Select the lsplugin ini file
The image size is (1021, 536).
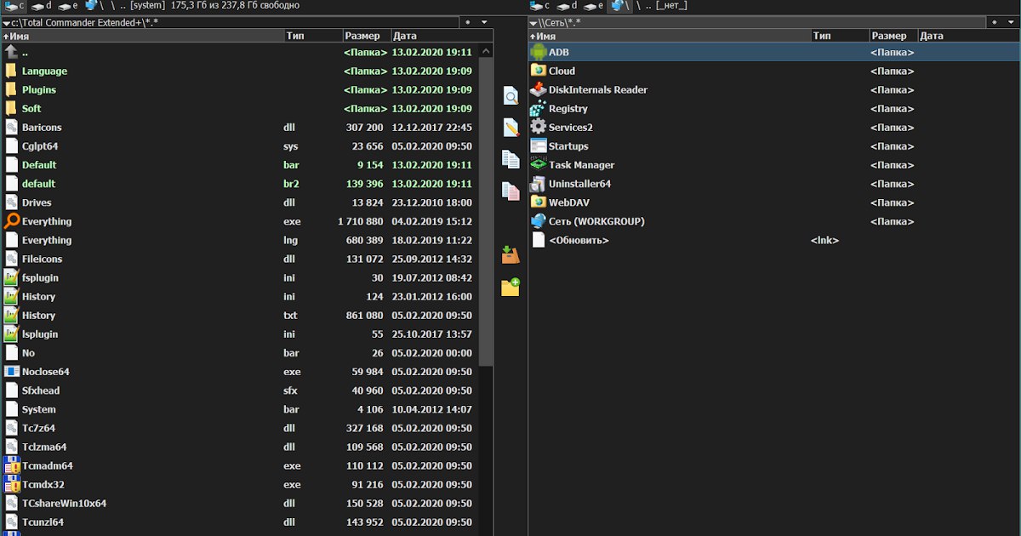click(x=240, y=334)
